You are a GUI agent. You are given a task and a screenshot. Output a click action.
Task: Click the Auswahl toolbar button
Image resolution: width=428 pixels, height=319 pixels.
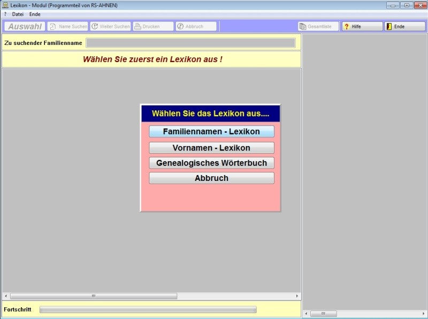pos(25,26)
